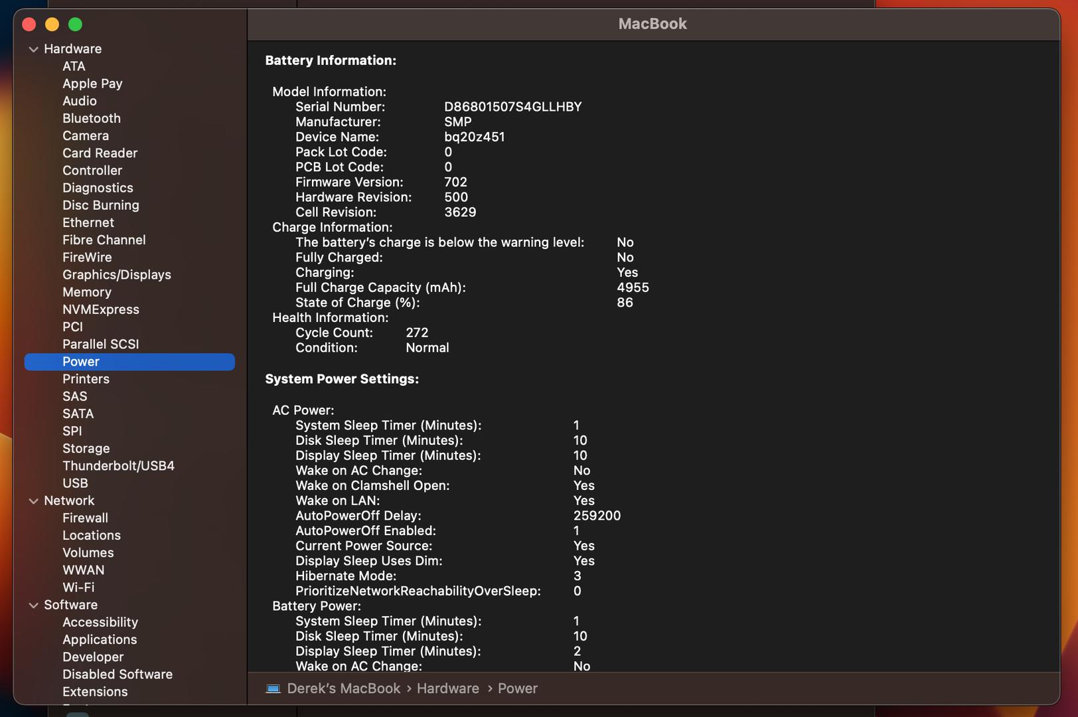Screen dimensions: 1078x717
Task: Select SPI in the sidebar
Action: click(72, 431)
